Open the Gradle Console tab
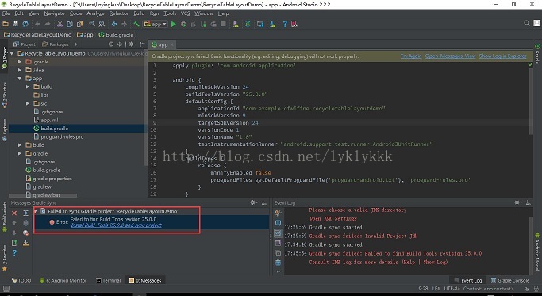Screen dimensions: 542x296 click(x=509, y=280)
